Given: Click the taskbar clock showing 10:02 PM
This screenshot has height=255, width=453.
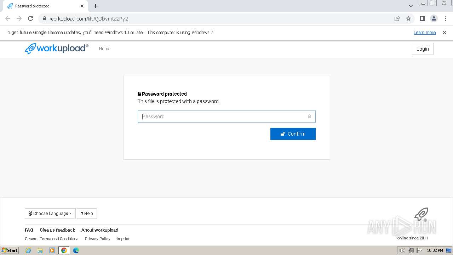Looking at the screenshot, I should pyautogui.click(x=435, y=250).
